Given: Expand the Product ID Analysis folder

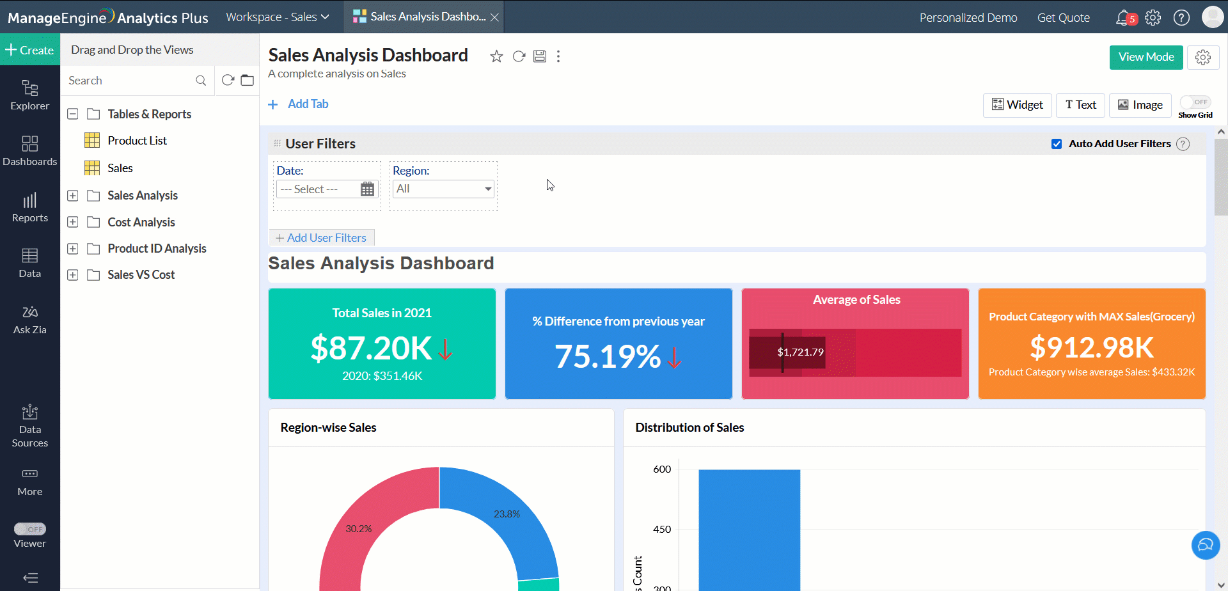Looking at the screenshot, I should (x=73, y=248).
